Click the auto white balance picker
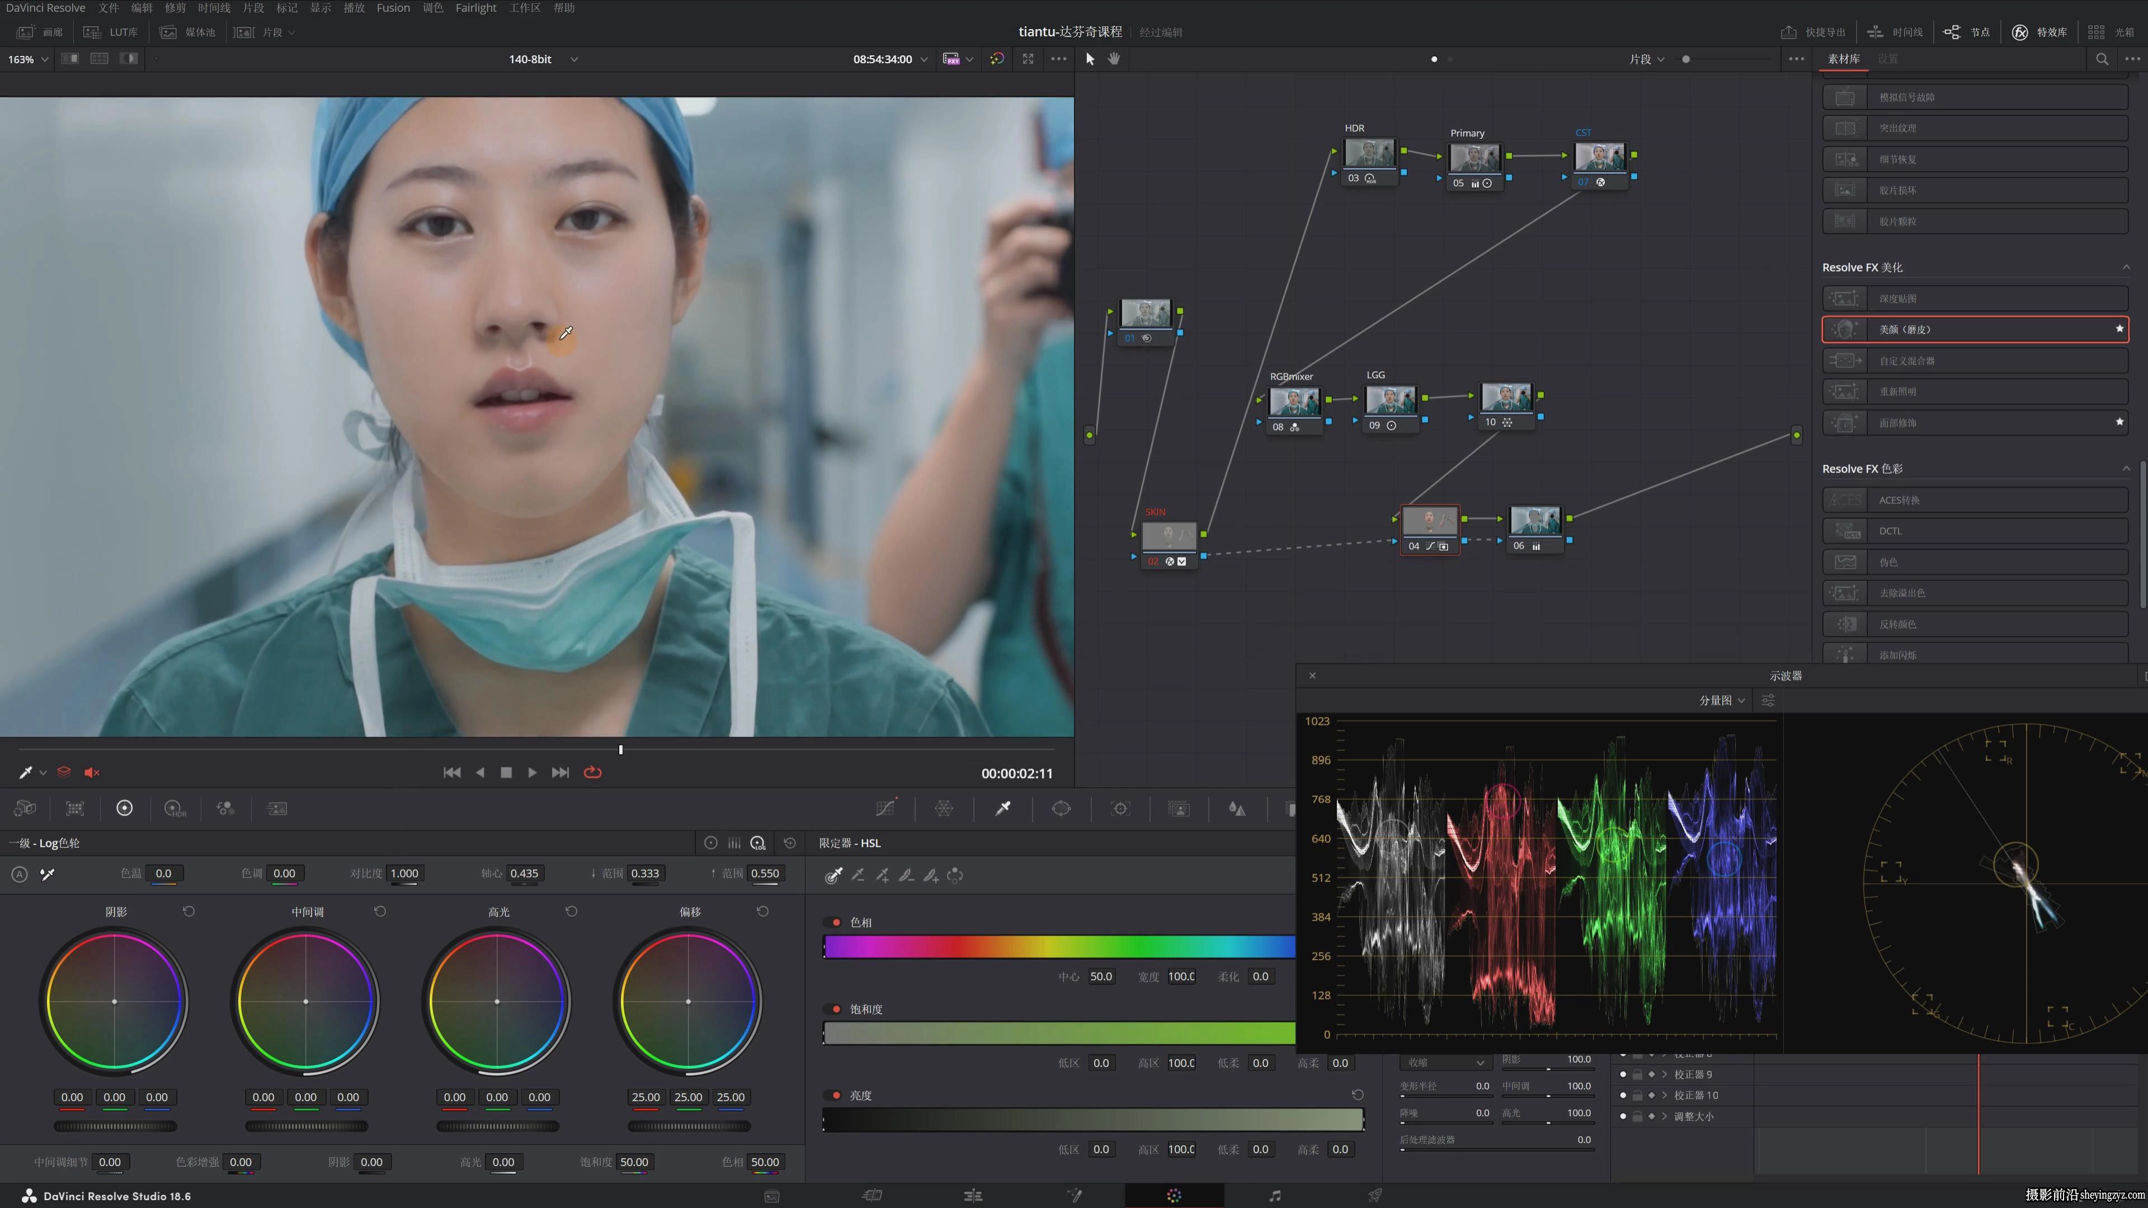Image resolution: width=2148 pixels, height=1208 pixels. [48, 874]
